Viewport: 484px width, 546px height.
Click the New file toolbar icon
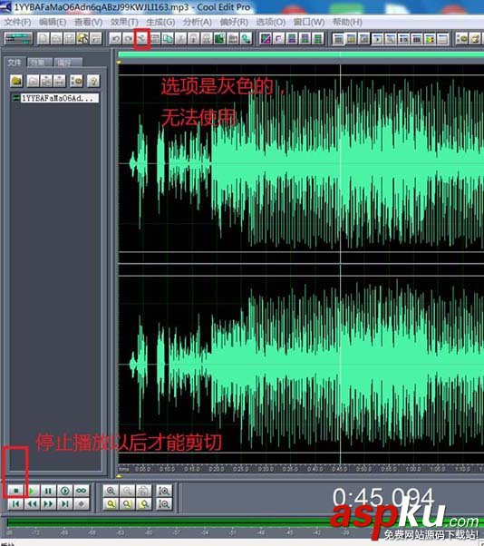[44, 38]
